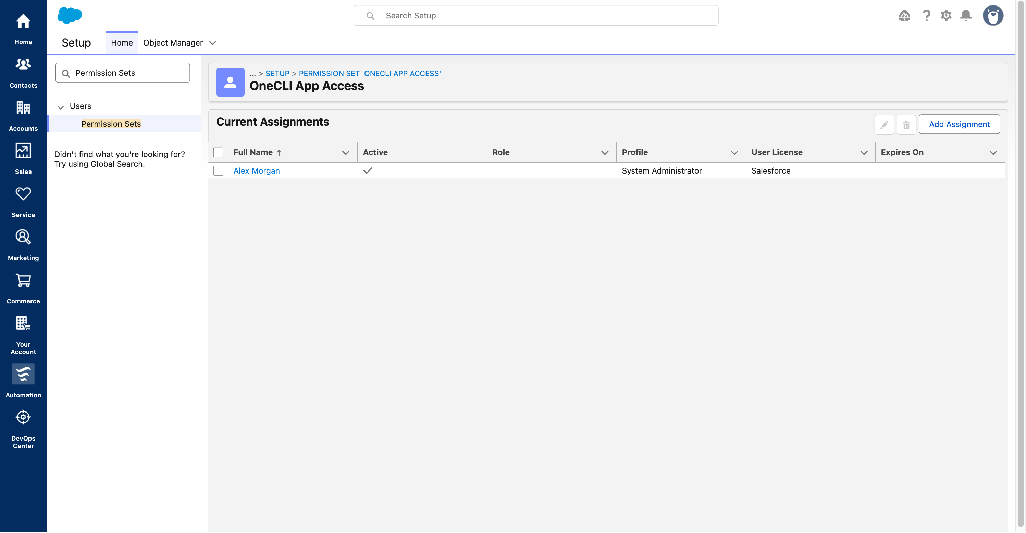Open the Alex Morgan user link
The image size is (1026, 533).
[257, 171]
